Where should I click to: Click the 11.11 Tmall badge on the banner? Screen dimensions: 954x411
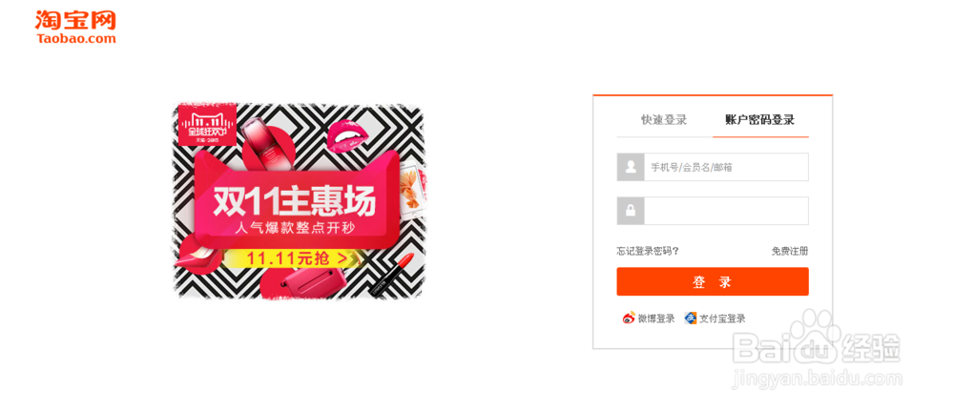pos(206,124)
